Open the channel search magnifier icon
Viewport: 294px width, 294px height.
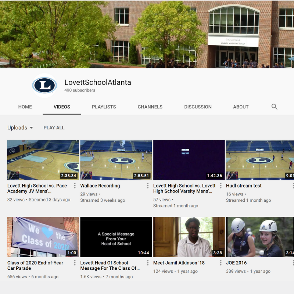274,107
